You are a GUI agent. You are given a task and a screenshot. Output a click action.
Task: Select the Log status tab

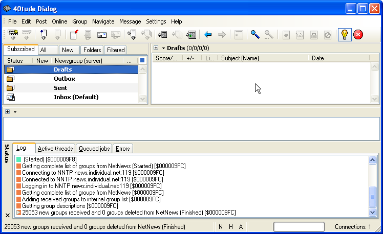click(24, 148)
